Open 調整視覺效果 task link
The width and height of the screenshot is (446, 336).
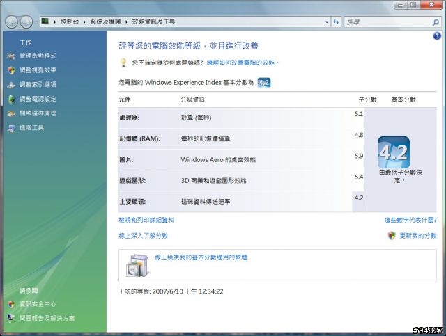coord(38,70)
